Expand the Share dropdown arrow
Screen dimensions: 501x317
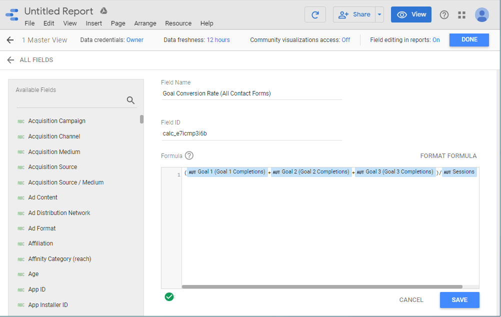point(379,14)
